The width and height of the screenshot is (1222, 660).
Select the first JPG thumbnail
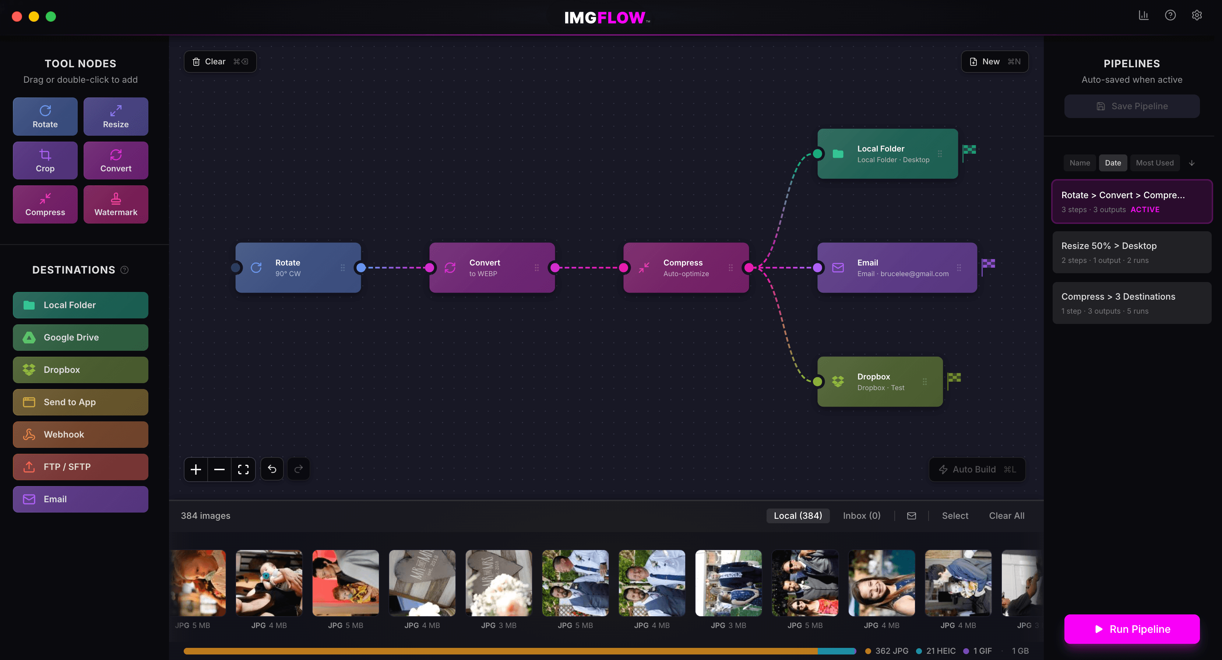(199, 583)
